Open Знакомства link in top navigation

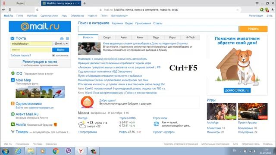[x=78, y=15]
